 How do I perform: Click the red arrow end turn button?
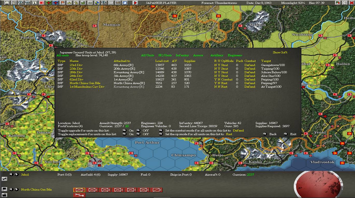135,3
